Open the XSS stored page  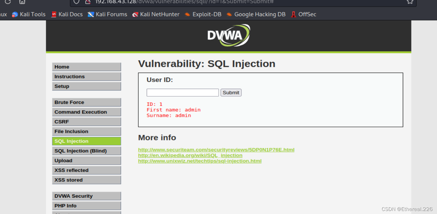86,180
